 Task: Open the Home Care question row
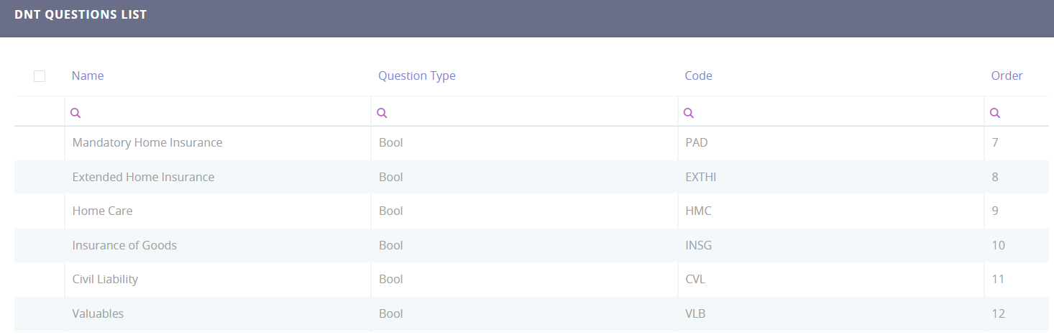102,211
